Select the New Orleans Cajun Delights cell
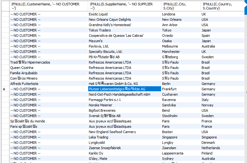This screenshot has height=163, width=247. pos(124,20)
